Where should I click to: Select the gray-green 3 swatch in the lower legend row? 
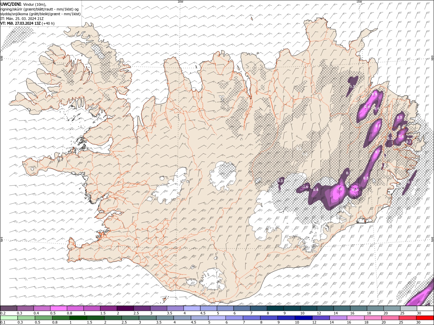(147, 318)
